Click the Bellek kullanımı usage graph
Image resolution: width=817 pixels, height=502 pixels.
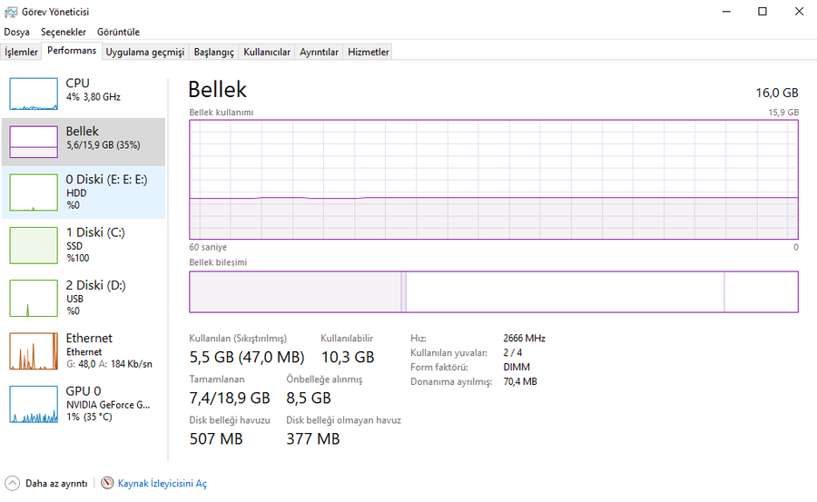click(493, 179)
